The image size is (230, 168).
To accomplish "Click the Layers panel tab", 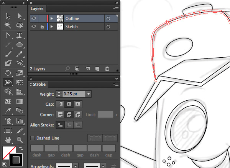I will point(37,8).
